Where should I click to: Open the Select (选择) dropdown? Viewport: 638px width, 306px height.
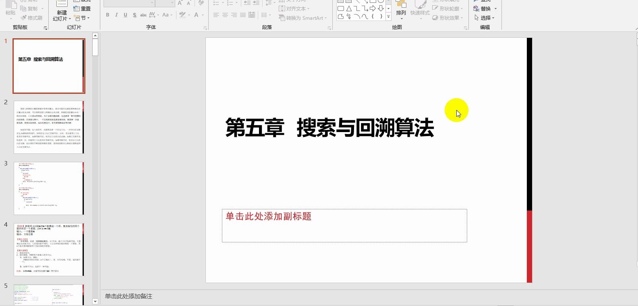(485, 18)
